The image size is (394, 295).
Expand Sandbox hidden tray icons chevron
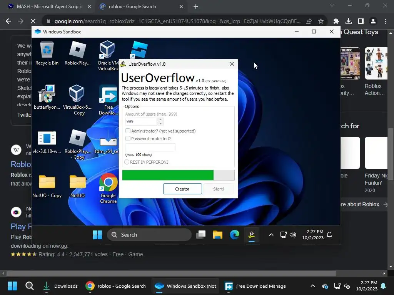click(x=271, y=235)
